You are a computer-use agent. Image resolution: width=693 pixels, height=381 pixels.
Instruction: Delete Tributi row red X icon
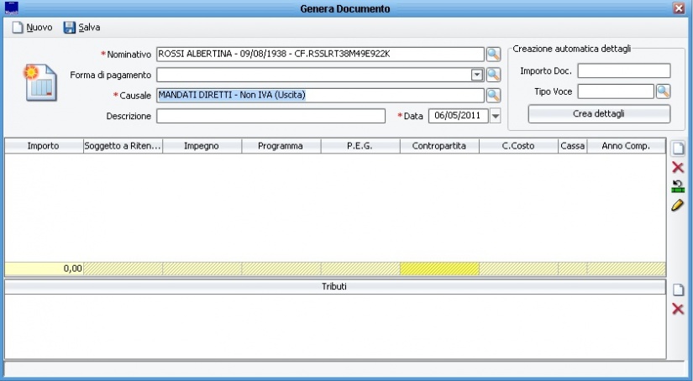point(678,310)
